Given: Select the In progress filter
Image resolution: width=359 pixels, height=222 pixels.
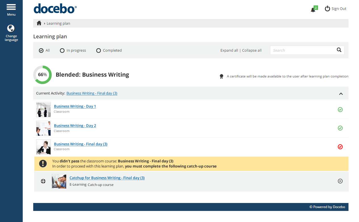Looking at the screenshot, I should [62, 51].
